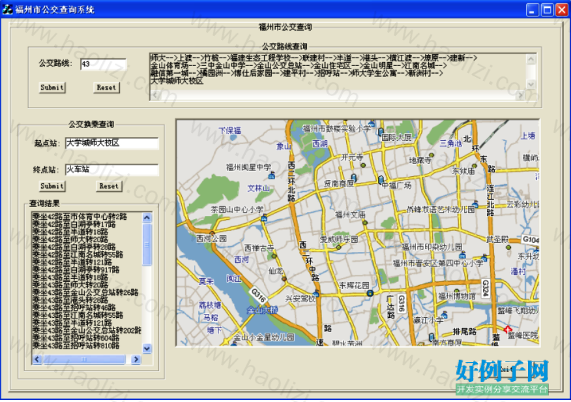Click the results list right arrow
The image size is (571, 402).
136,360
